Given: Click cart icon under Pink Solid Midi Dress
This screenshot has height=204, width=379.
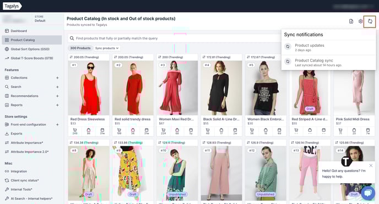Looking at the screenshot, I should pyautogui.click(x=340, y=130).
